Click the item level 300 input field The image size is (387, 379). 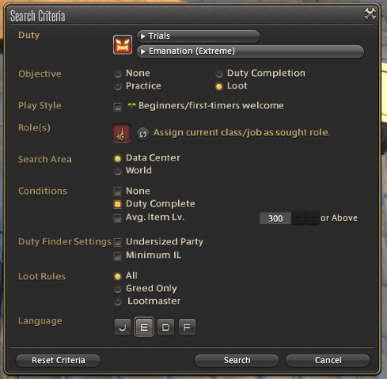pyautogui.click(x=275, y=218)
